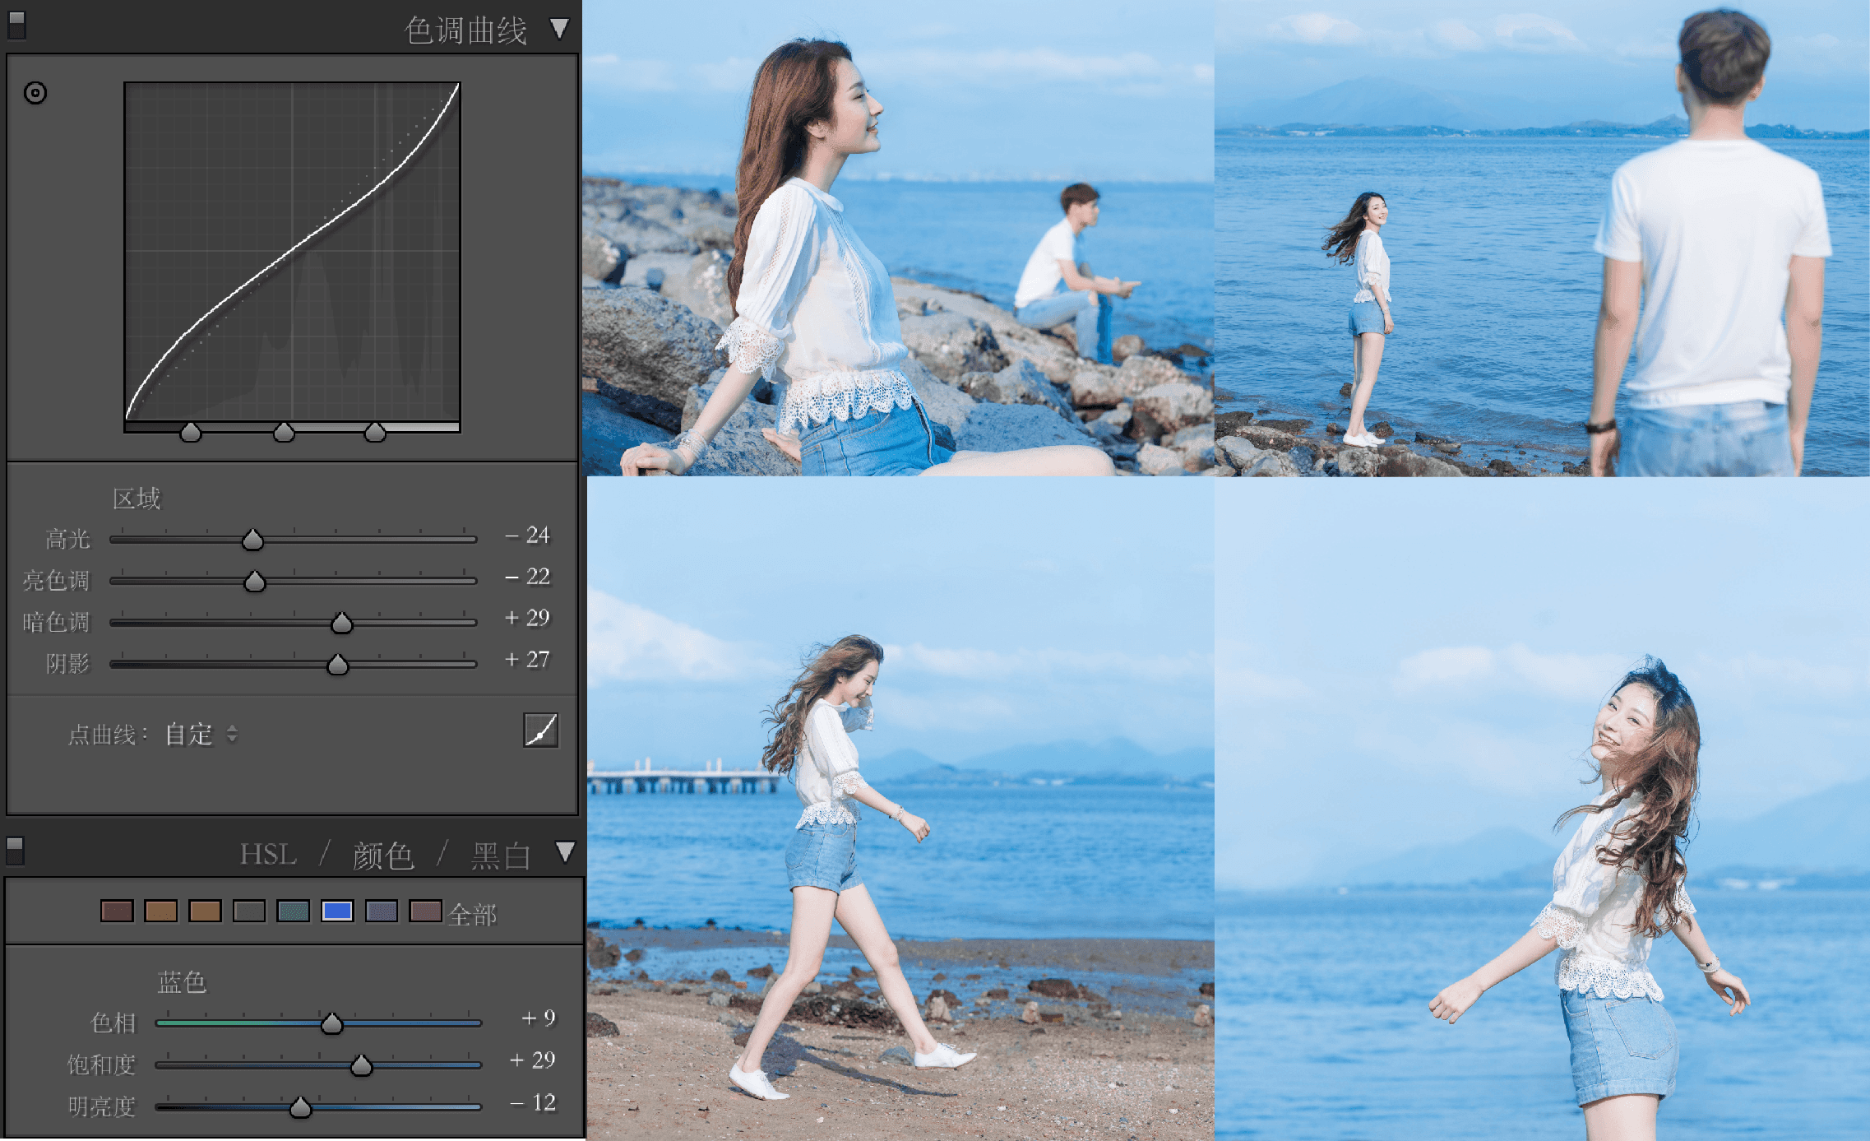The height and width of the screenshot is (1141, 1870).
Task: Click the 高光 slider handle
Action: (252, 540)
